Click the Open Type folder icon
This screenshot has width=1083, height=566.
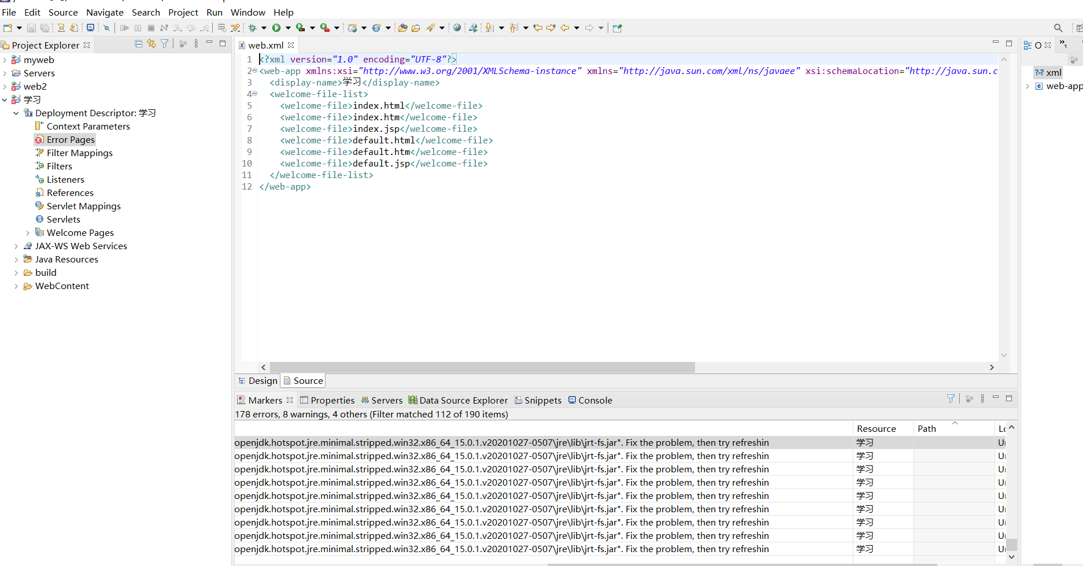(x=403, y=28)
